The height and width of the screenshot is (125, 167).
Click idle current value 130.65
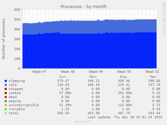[x=63, y=85]
